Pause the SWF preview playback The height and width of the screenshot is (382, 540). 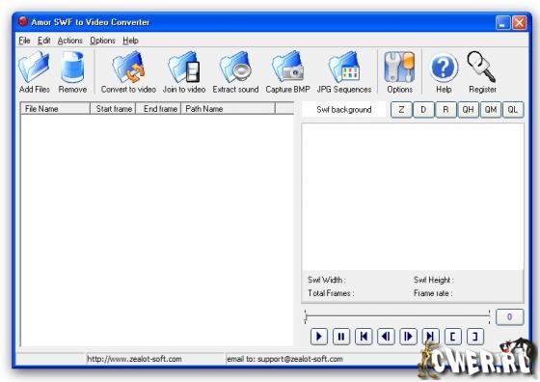(x=341, y=337)
